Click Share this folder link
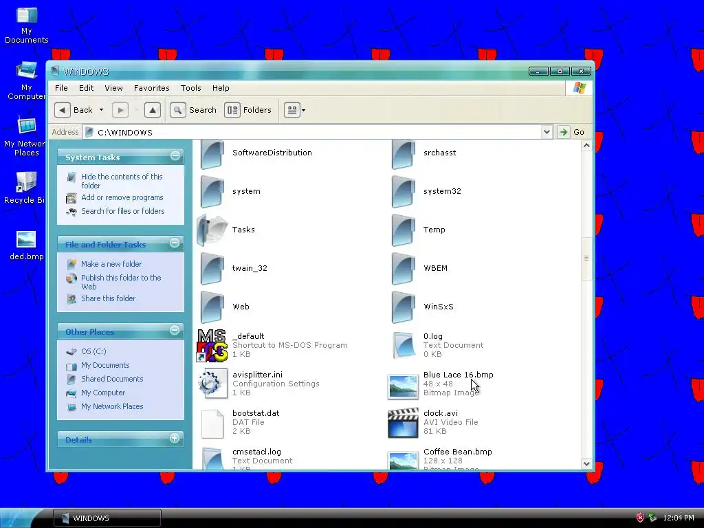The image size is (704, 528). (108, 298)
